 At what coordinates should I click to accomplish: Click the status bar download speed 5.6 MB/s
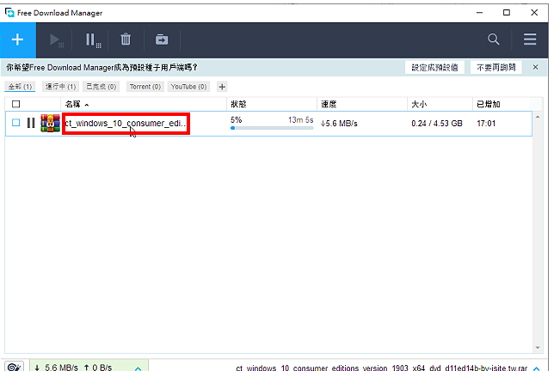(x=57, y=368)
